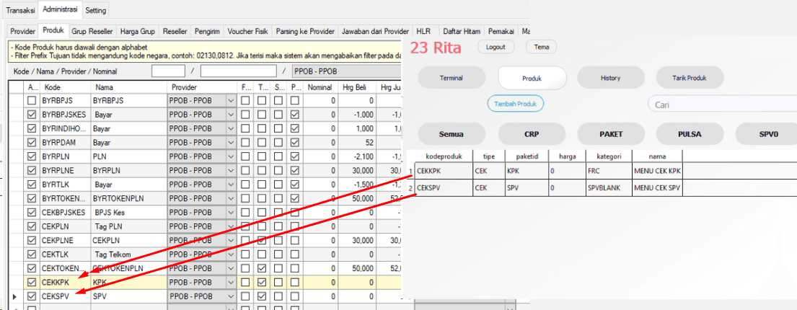Click the kategori column header
Screen dimensions: 797x310
point(609,156)
